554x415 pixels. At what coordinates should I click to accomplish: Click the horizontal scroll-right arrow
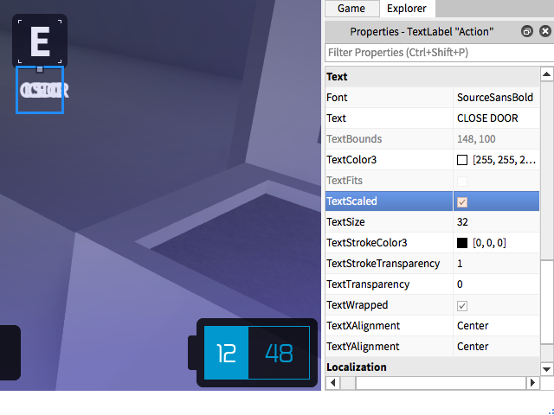[x=533, y=383]
